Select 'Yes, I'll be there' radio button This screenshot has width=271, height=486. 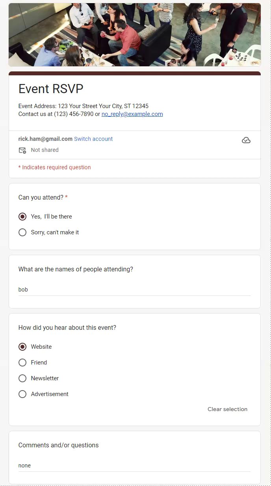22,217
